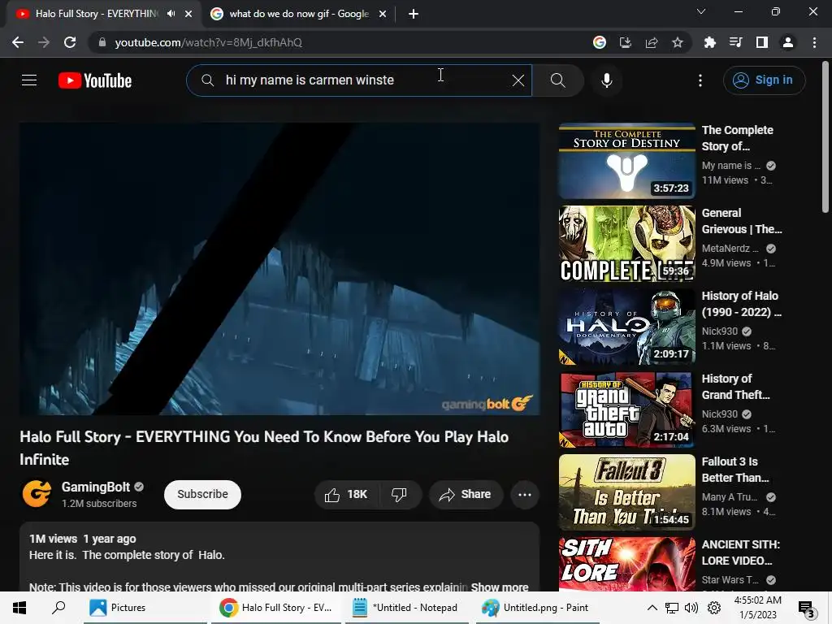Open the media control icon in toolbar
The width and height of the screenshot is (832, 624).
pos(735,42)
